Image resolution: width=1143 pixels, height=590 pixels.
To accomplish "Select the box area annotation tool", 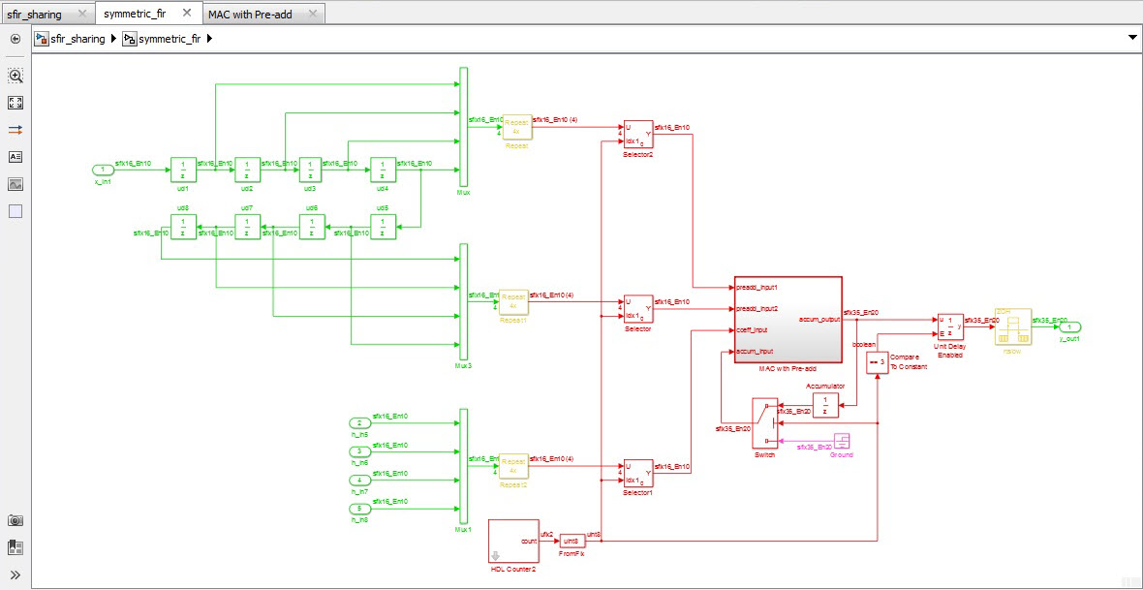I will click(15, 211).
